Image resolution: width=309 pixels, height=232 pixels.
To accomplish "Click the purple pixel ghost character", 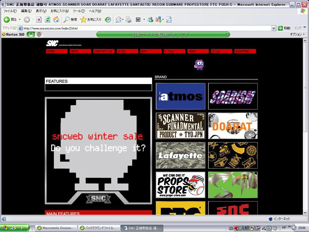I will coord(199,65).
